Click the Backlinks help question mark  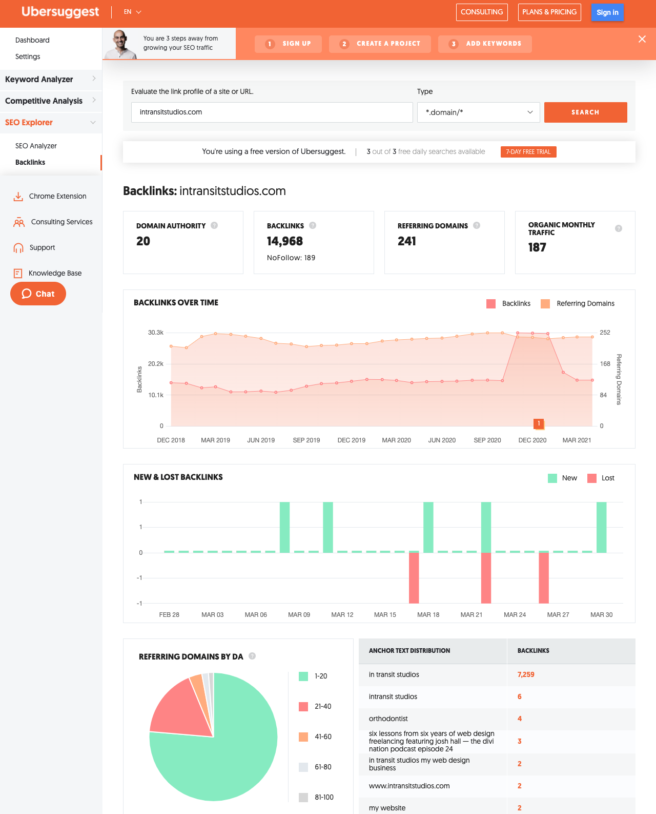pyautogui.click(x=313, y=225)
